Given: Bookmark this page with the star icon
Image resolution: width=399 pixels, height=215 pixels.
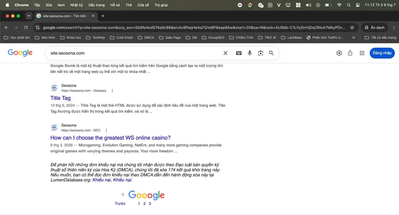Looking at the screenshot, I should click(352, 28).
